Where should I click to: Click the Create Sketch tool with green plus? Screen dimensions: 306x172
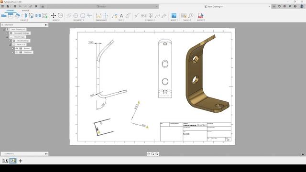click(45, 15)
